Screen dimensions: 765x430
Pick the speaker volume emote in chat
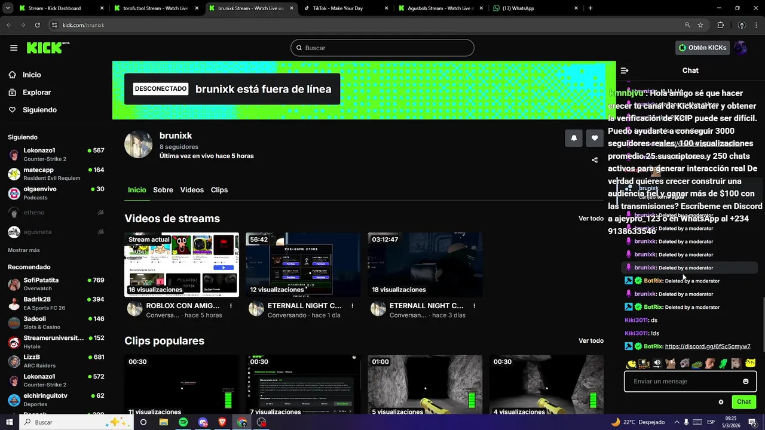pyautogui.click(x=657, y=363)
